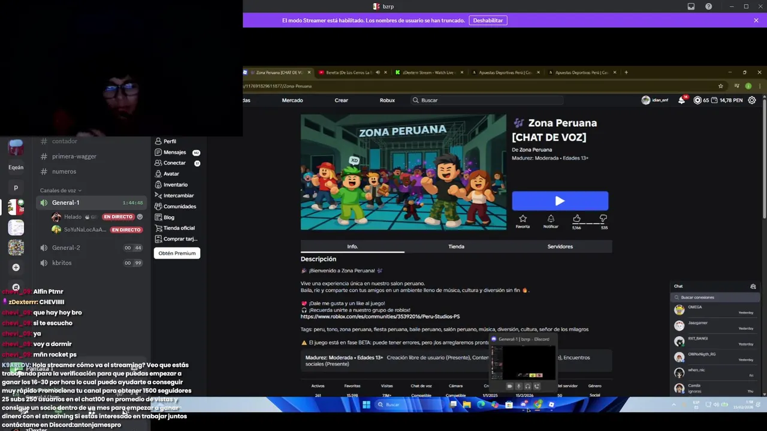The image size is (767, 431).
Task: Bookmark this page with the star icon
Action: pyautogui.click(x=721, y=86)
